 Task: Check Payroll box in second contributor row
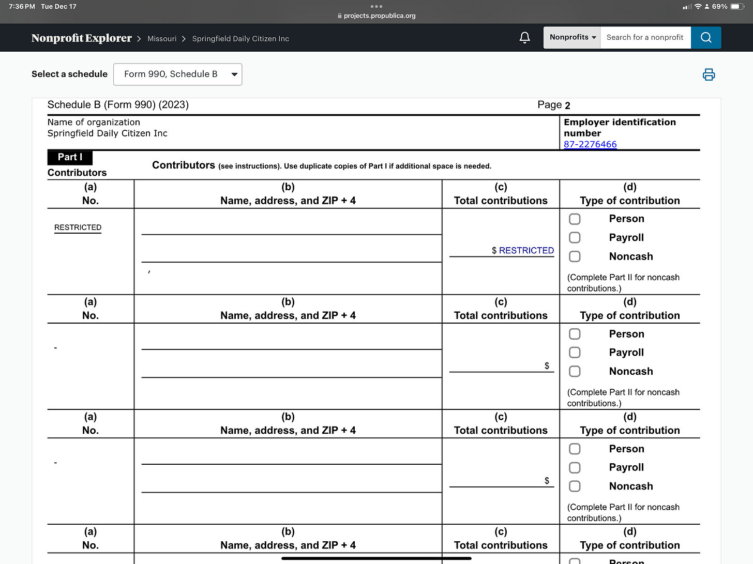pyautogui.click(x=575, y=353)
